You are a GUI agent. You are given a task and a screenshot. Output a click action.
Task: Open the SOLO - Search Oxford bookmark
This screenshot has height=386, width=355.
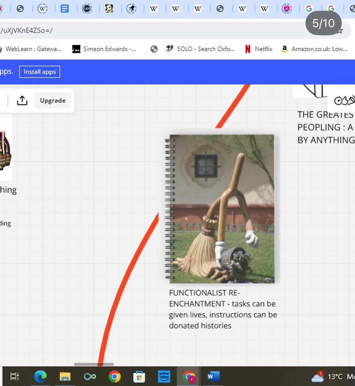(201, 49)
